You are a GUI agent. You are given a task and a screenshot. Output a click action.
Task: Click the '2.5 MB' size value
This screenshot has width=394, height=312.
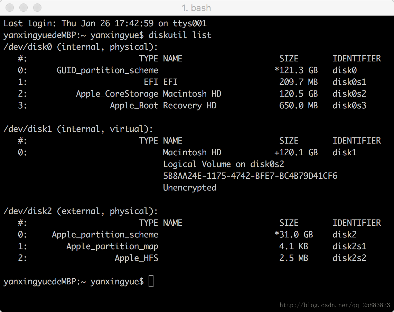[x=294, y=258]
